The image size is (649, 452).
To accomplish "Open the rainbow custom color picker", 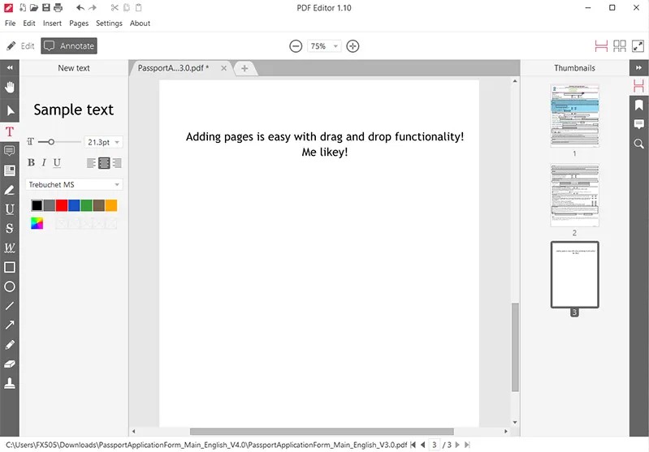I will pos(37,223).
